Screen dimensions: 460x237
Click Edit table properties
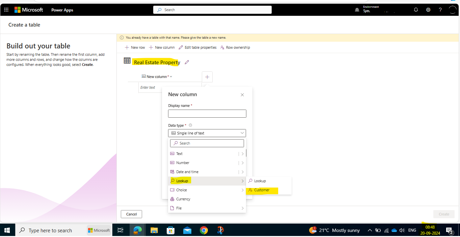click(198, 47)
